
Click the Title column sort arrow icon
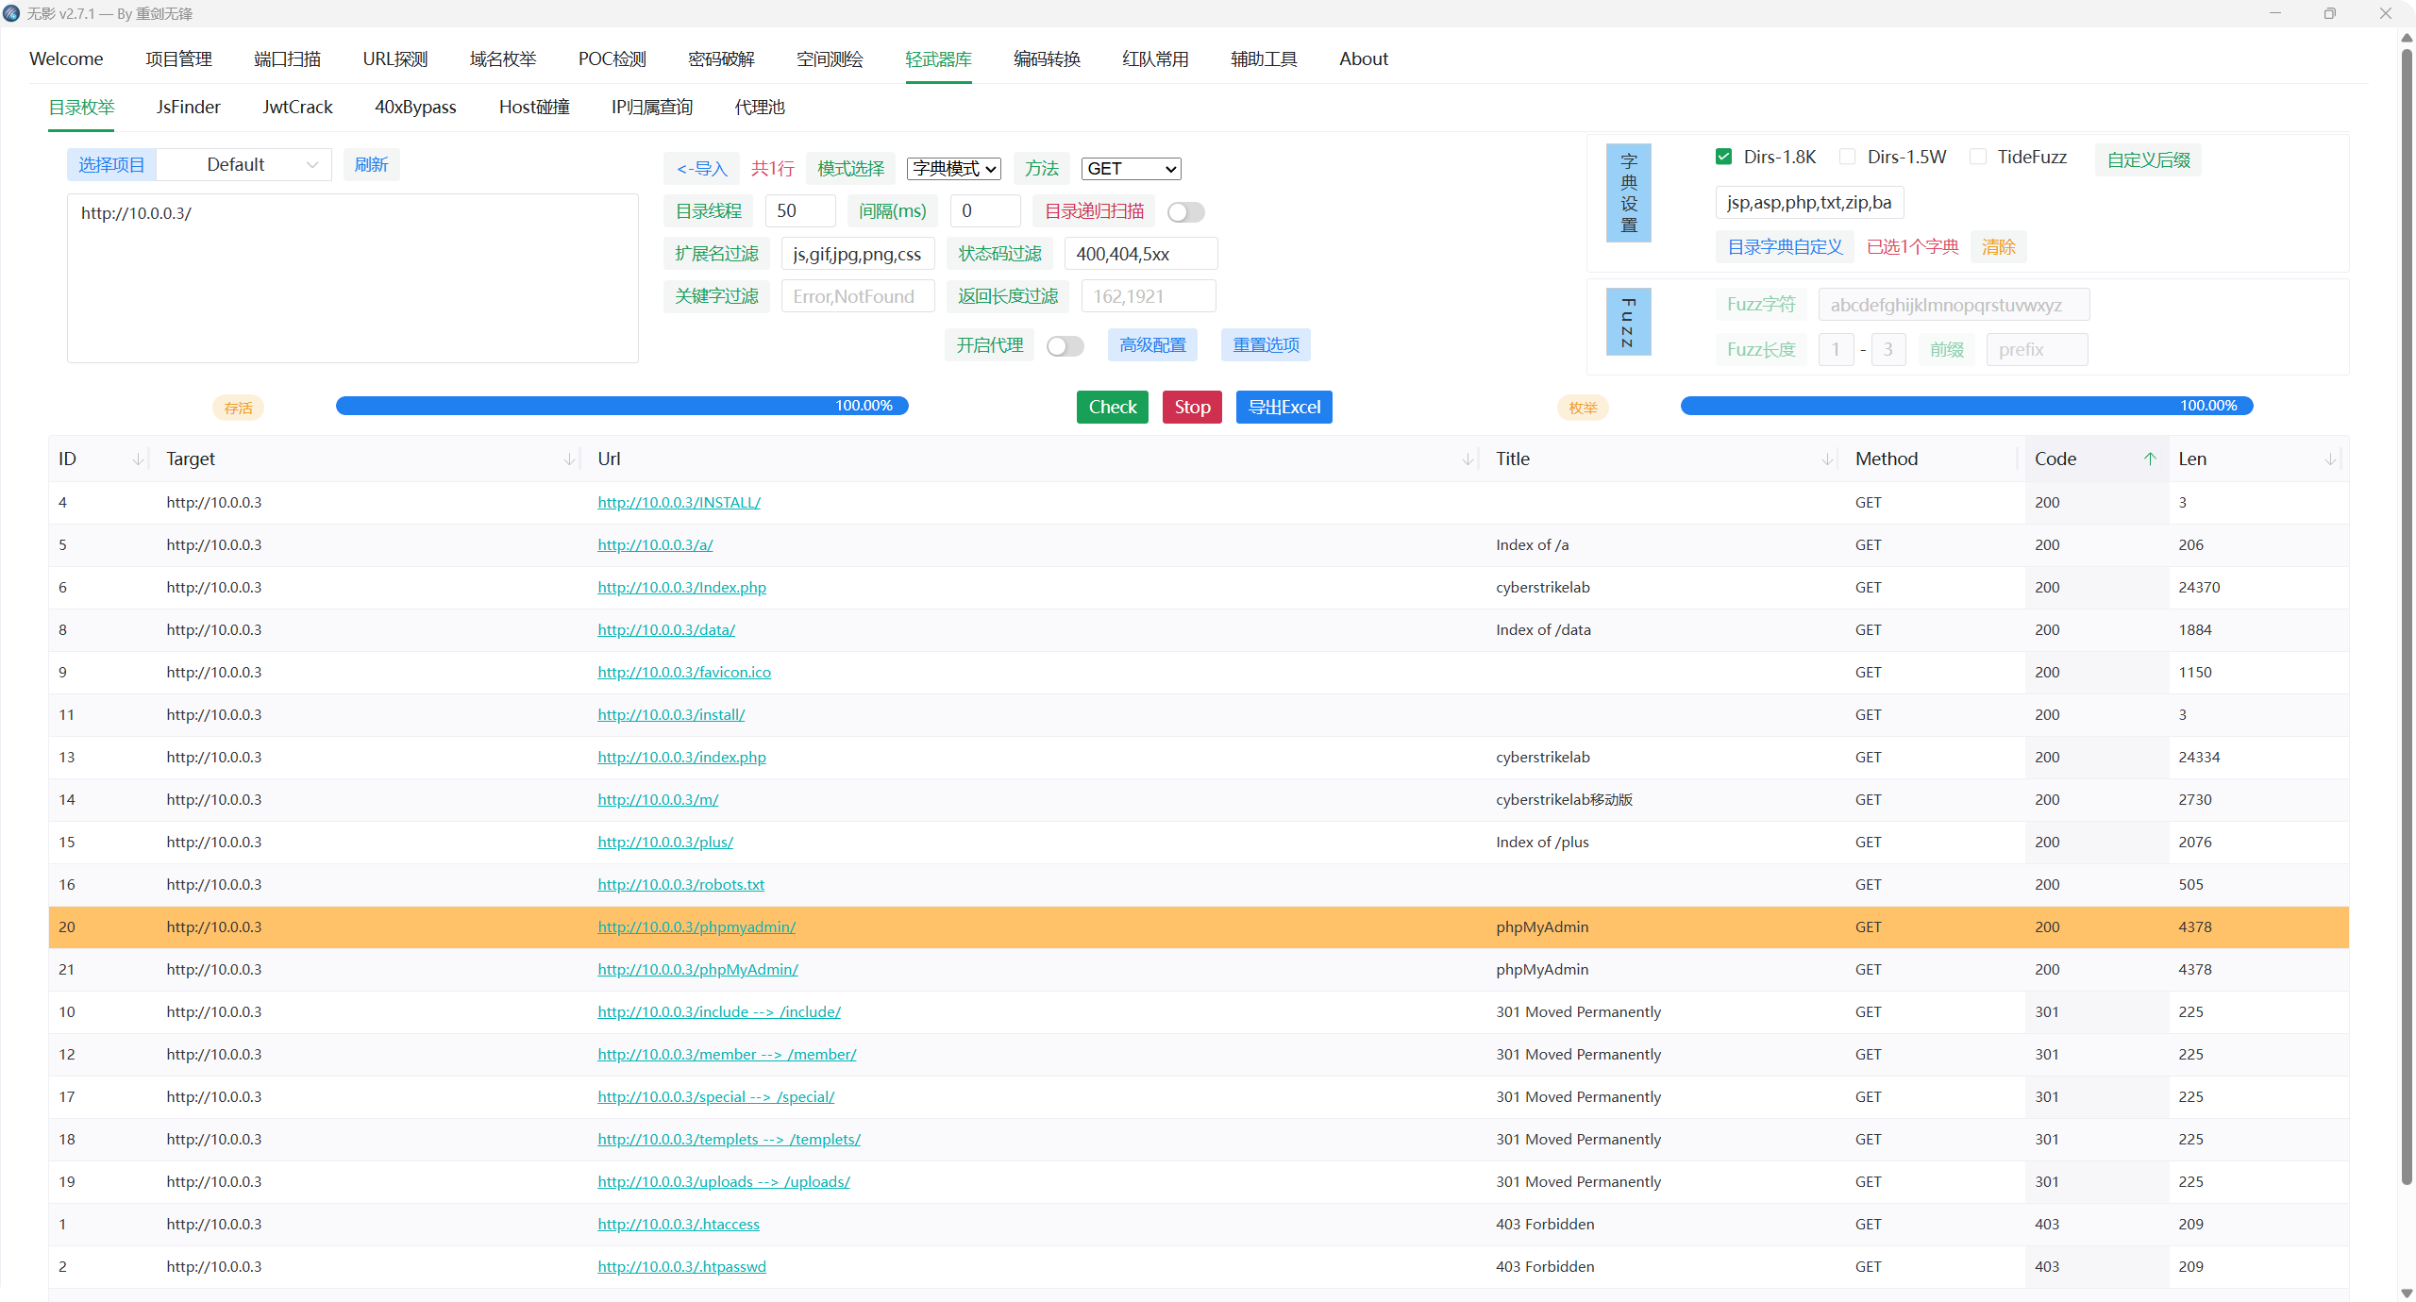pyautogui.click(x=1827, y=459)
